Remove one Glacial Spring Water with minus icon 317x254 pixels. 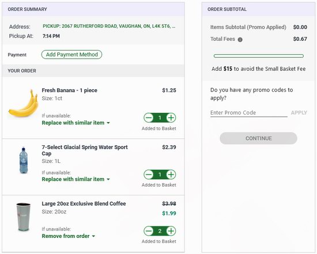(149, 175)
